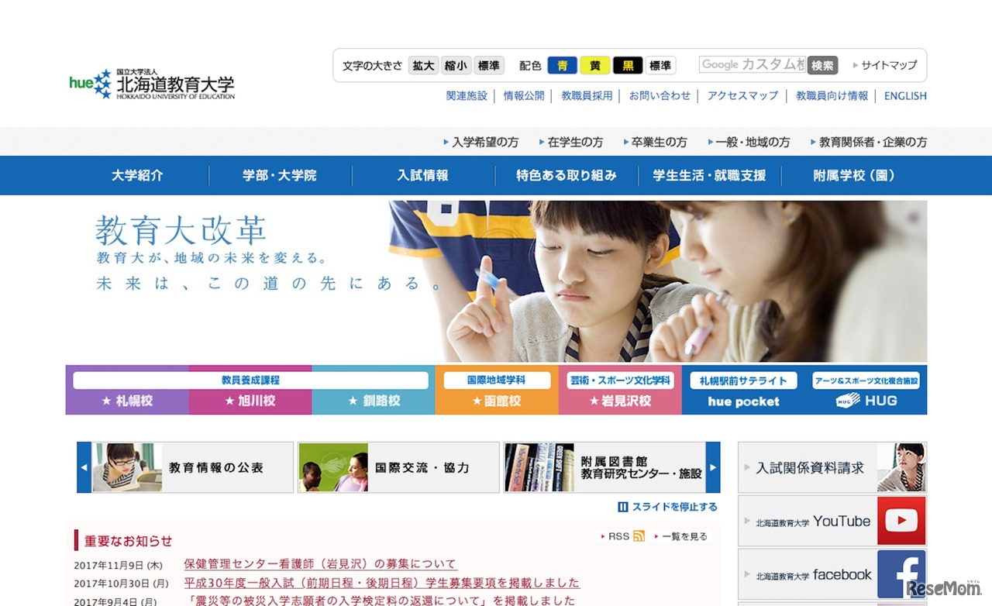The image size is (992, 606).
Task: Toggle the 拡大 enlarge text size option
Action: (x=422, y=65)
